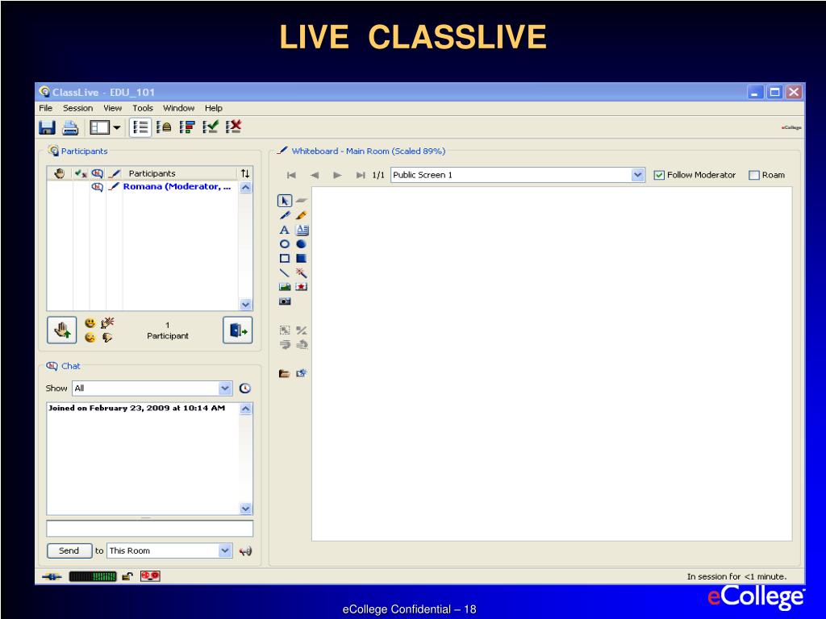Click the locked-list toolbar icon

[x=164, y=127]
